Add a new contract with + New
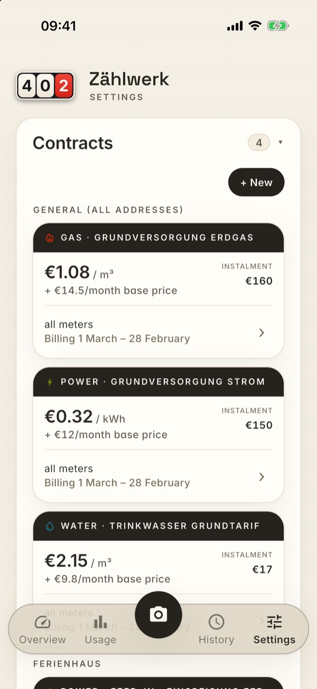Screen dimensions: 317x689 pos(256,182)
